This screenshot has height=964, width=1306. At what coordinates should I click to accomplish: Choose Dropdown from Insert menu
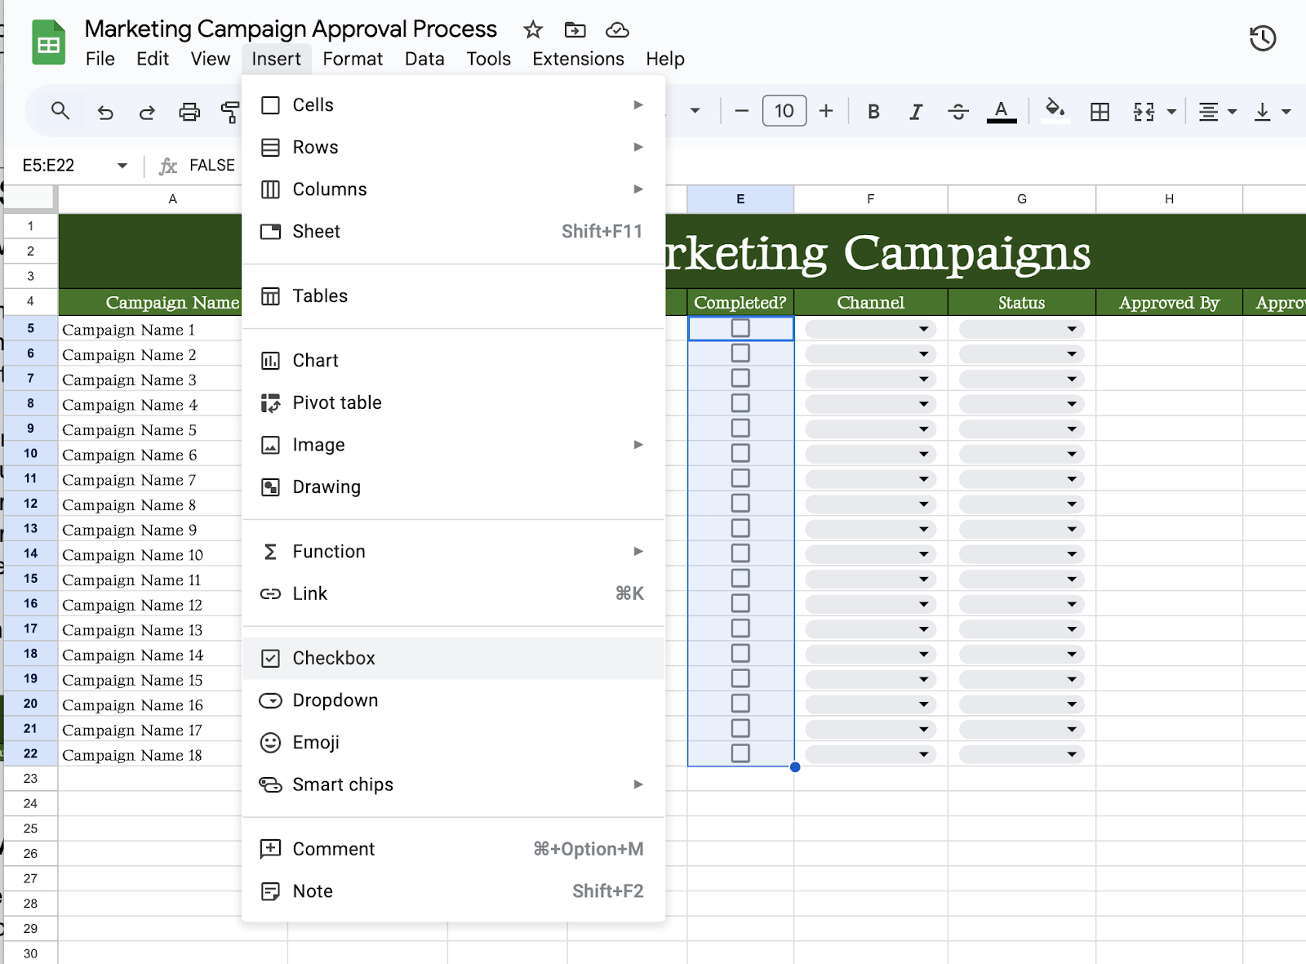[453, 700]
